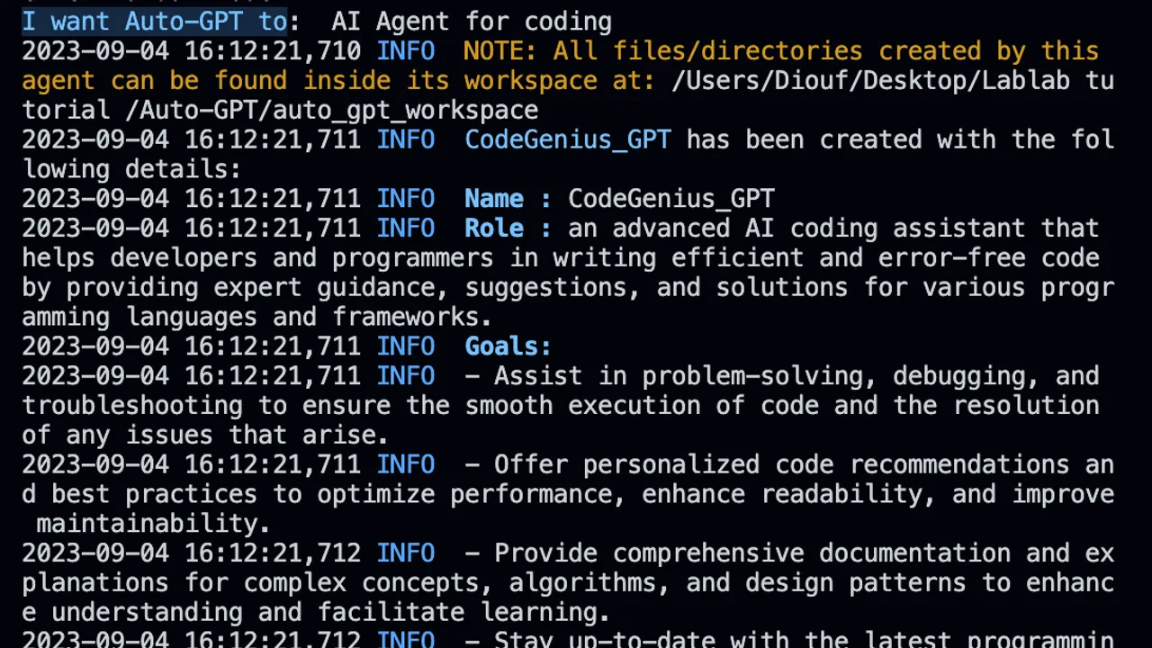Click the INFO label on the "Assist in" line
Viewport: 1152px width, 648px height.
coord(406,376)
